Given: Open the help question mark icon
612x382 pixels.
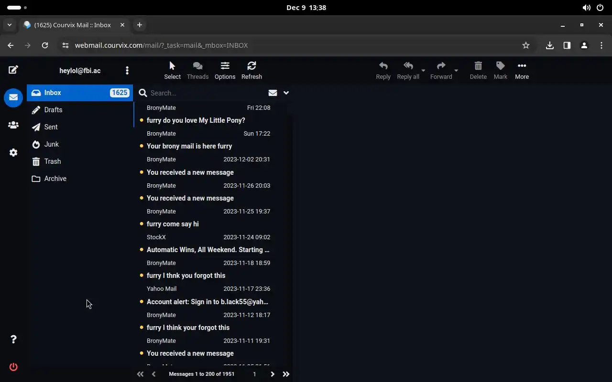Looking at the screenshot, I should 13,339.
